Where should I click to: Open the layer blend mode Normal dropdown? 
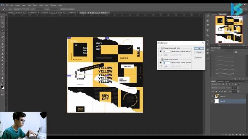point(218,88)
